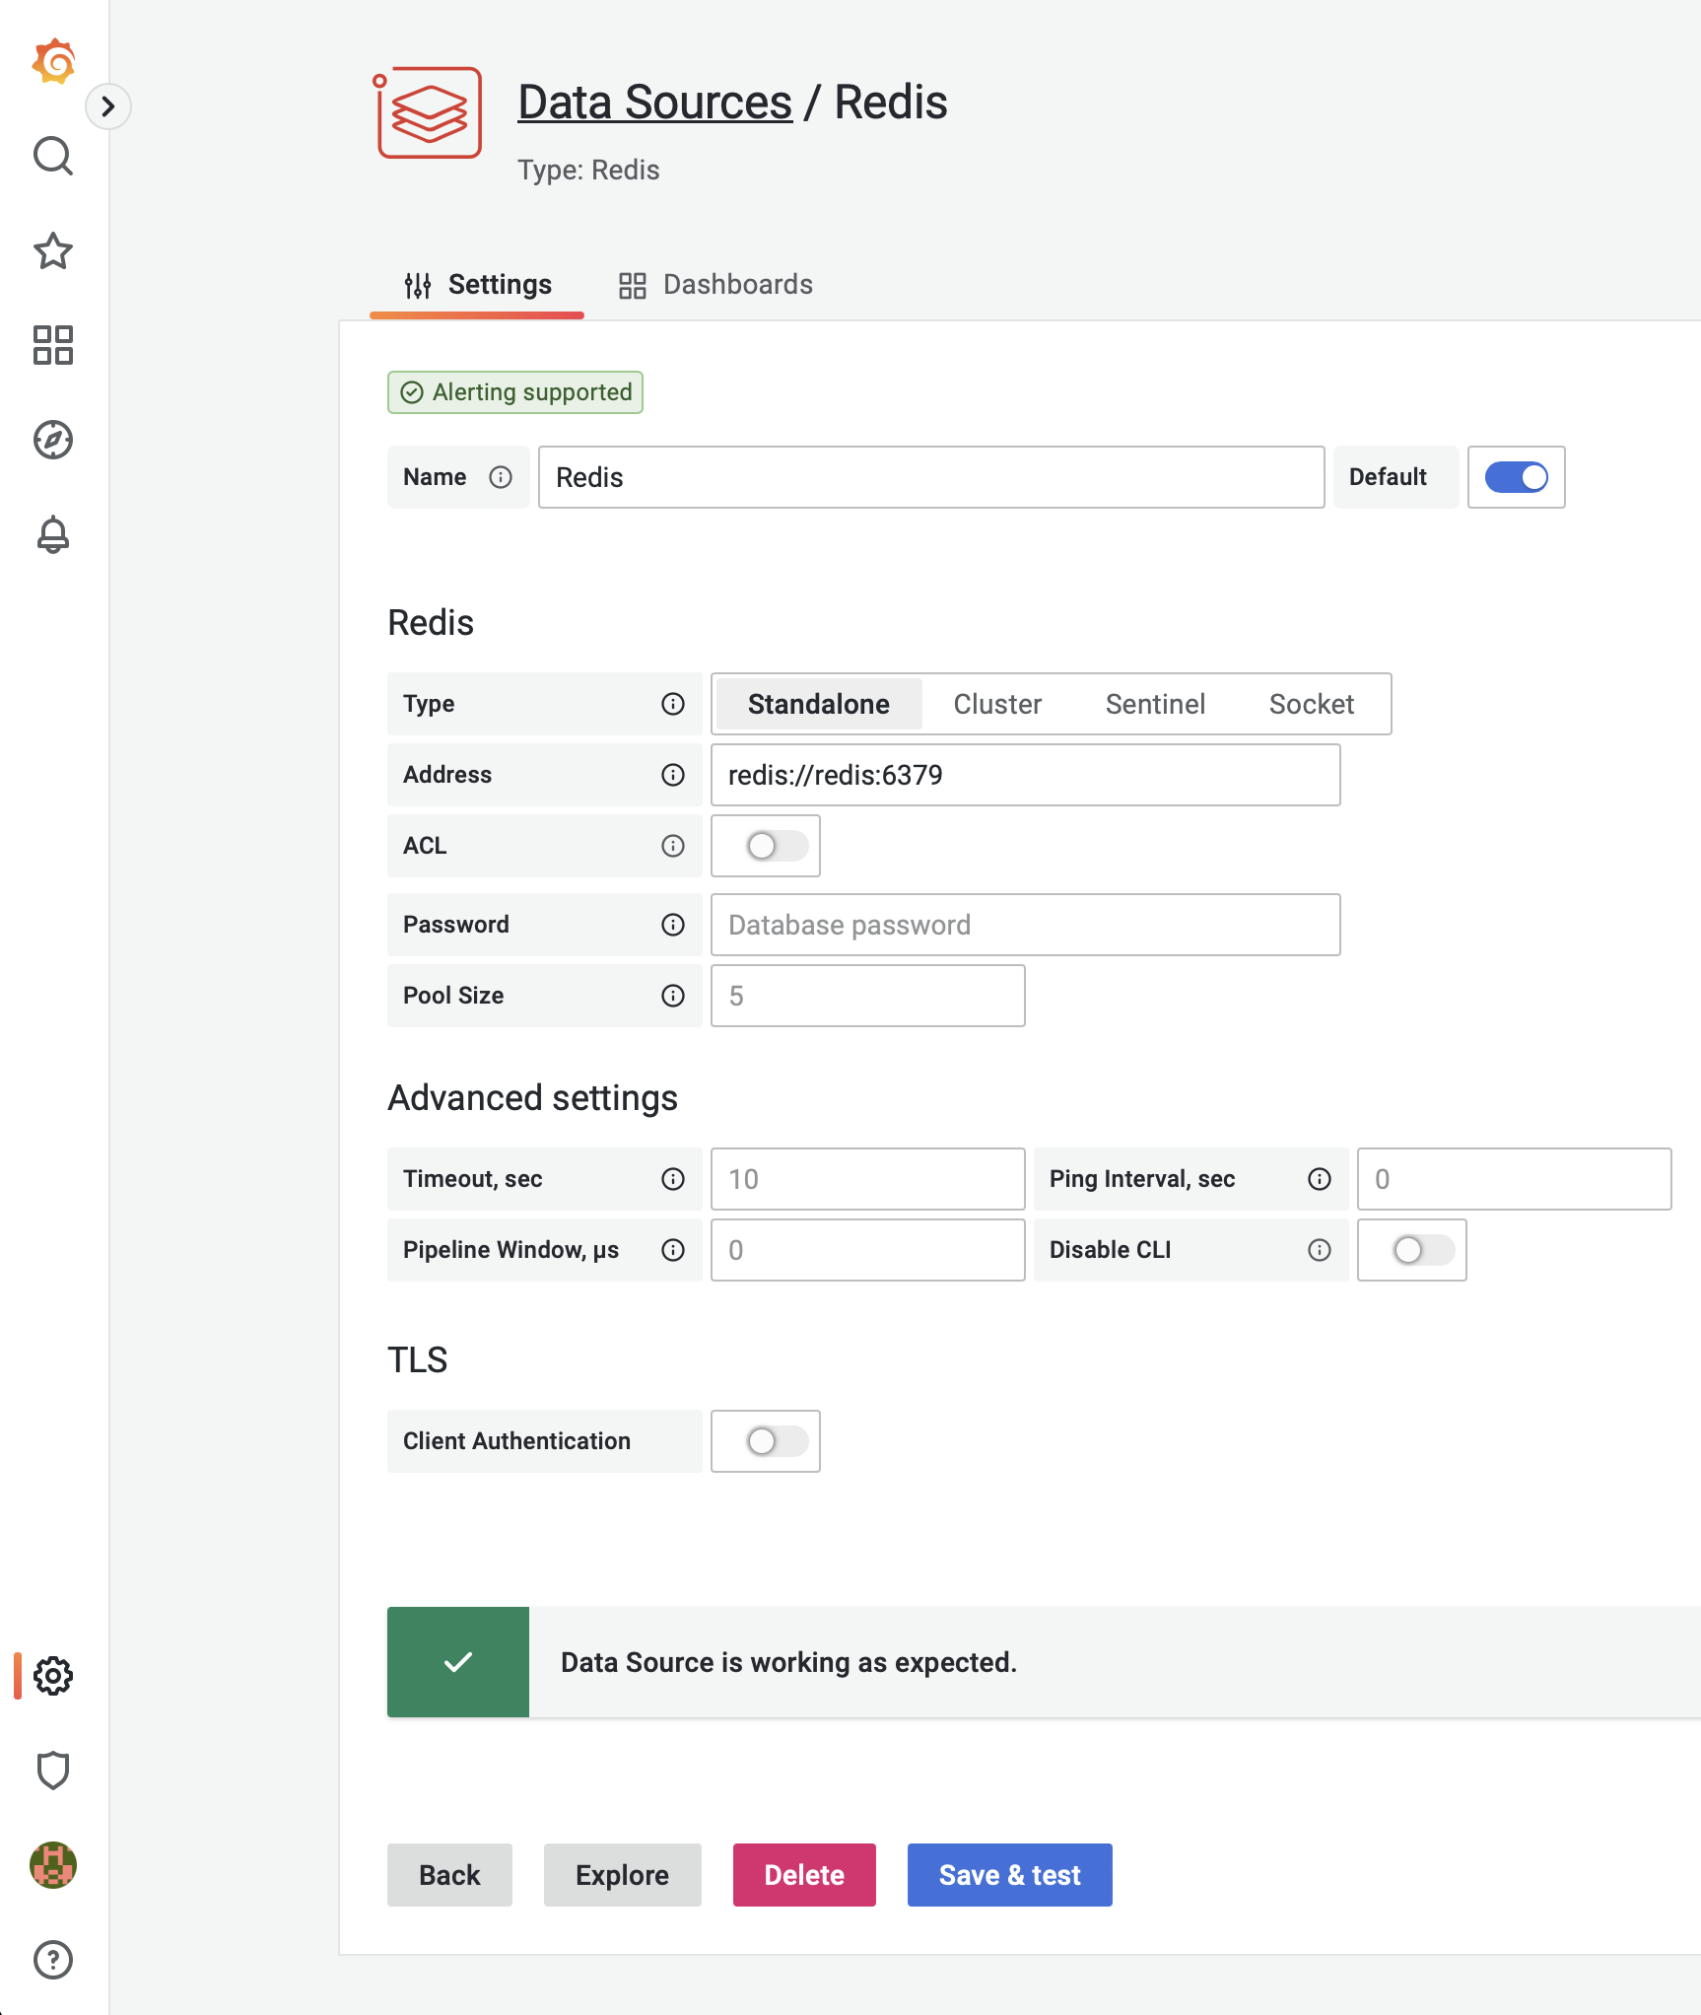
Task: Show info tooltip for Timeout, sec
Action: click(673, 1179)
